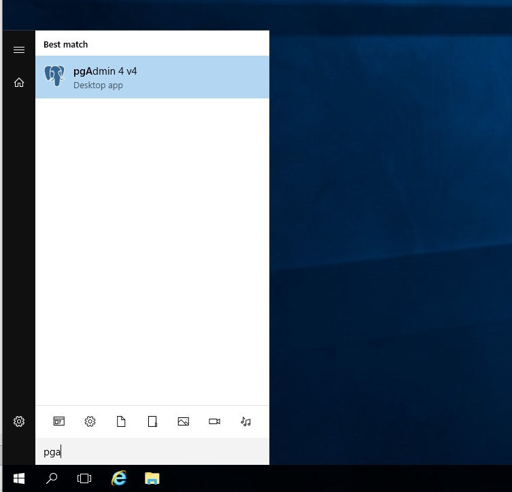This screenshot has width=512, height=492.
Task: Click the pgAdmin elephant icon
Action: click(54, 76)
